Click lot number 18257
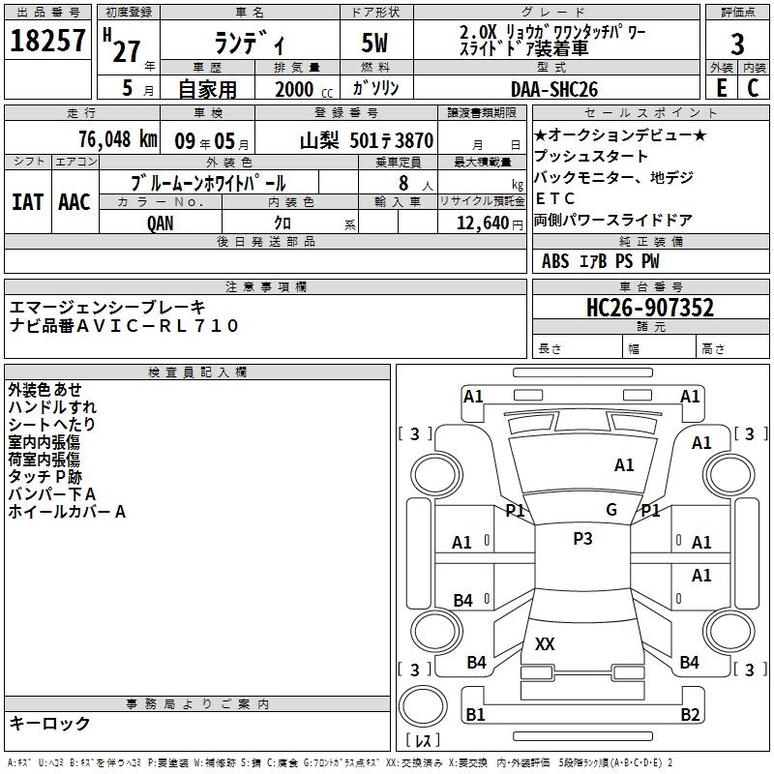 [47, 41]
